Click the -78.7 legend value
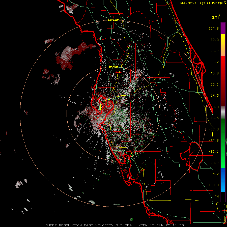This screenshot has width=227, height=227. [x=214, y=163]
